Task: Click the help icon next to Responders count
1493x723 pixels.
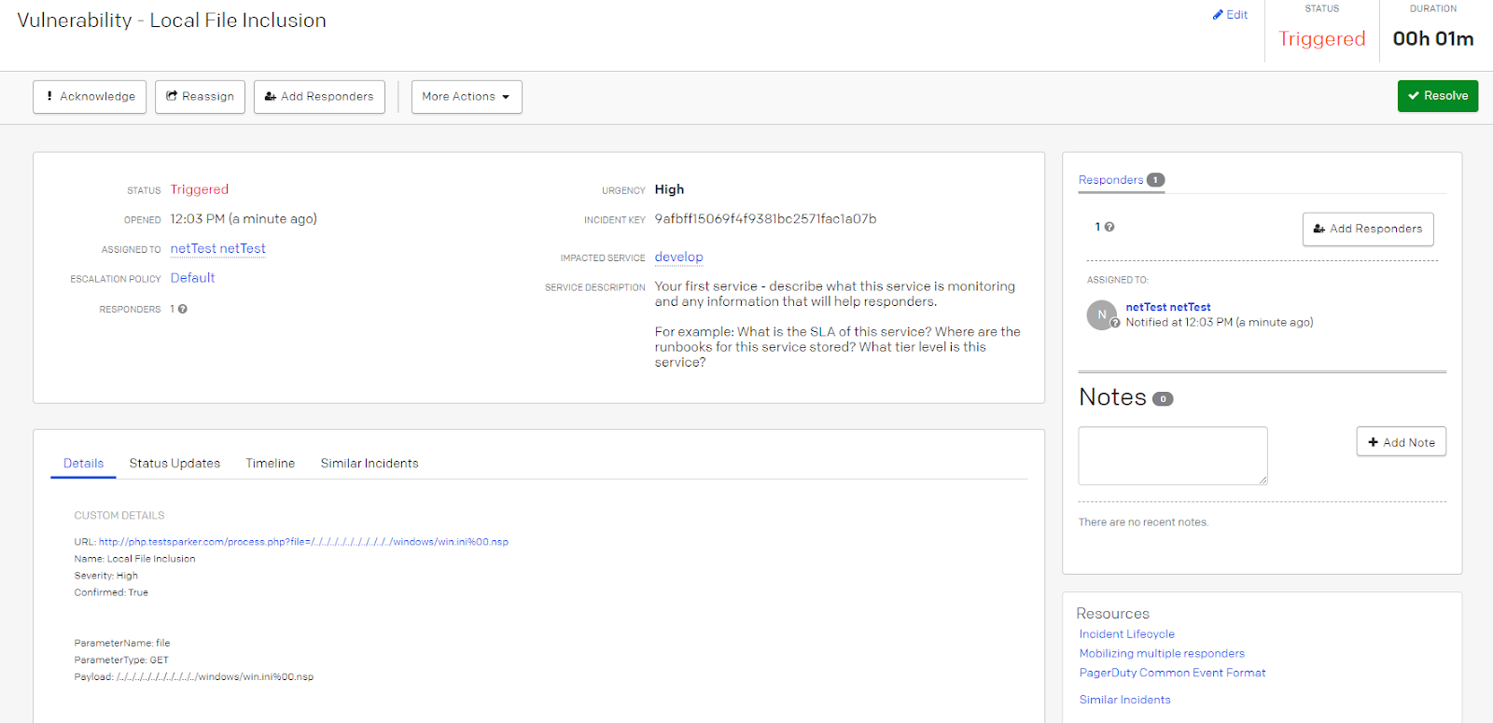Action: [x=183, y=309]
